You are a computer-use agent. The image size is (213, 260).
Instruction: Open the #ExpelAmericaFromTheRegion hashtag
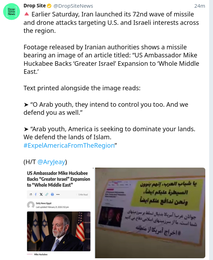point(69,146)
